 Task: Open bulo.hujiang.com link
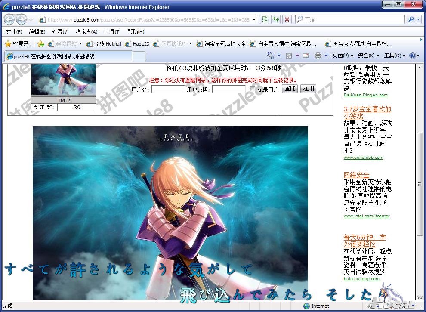point(361,278)
